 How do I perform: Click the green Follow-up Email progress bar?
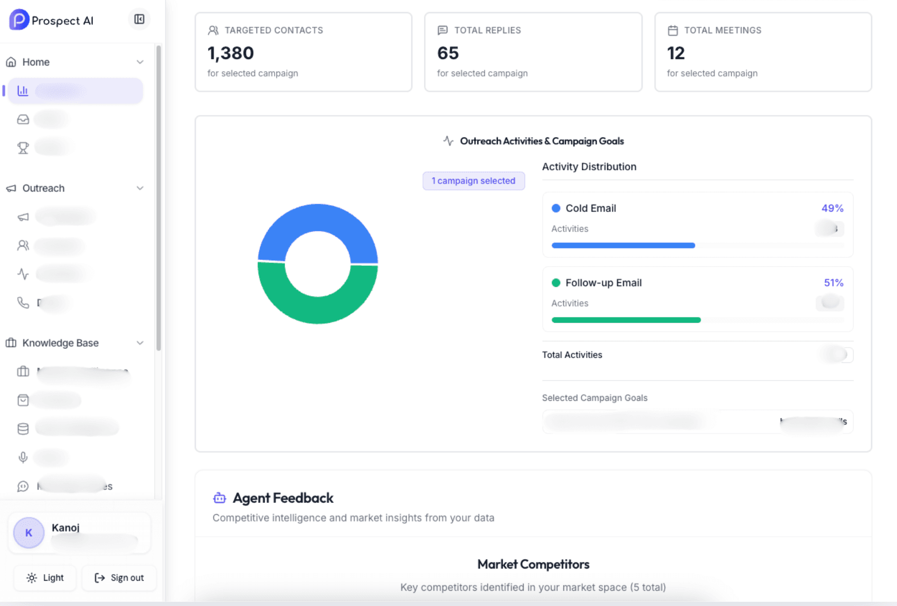tap(625, 320)
